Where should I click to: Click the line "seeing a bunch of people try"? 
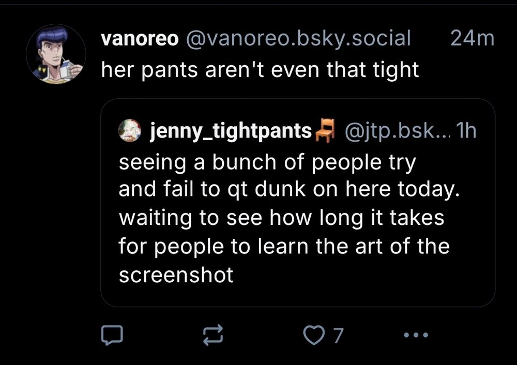pyautogui.click(x=267, y=163)
